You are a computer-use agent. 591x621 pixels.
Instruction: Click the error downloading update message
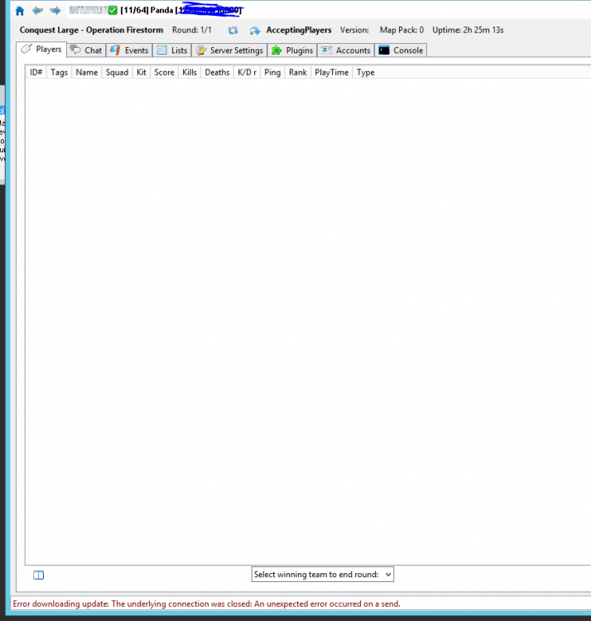pyautogui.click(x=207, y=604)
